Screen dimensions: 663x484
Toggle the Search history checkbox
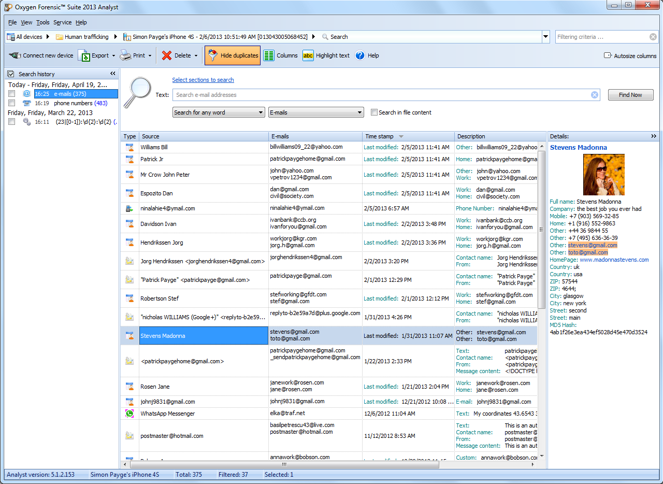[x=11, y=74]
